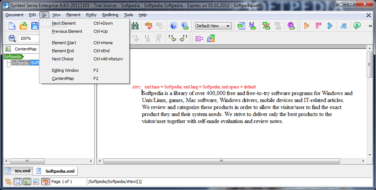Click the orange play triangle icon
The height and width of the screenshot is (190, 376).
click(x=307, y=26)
